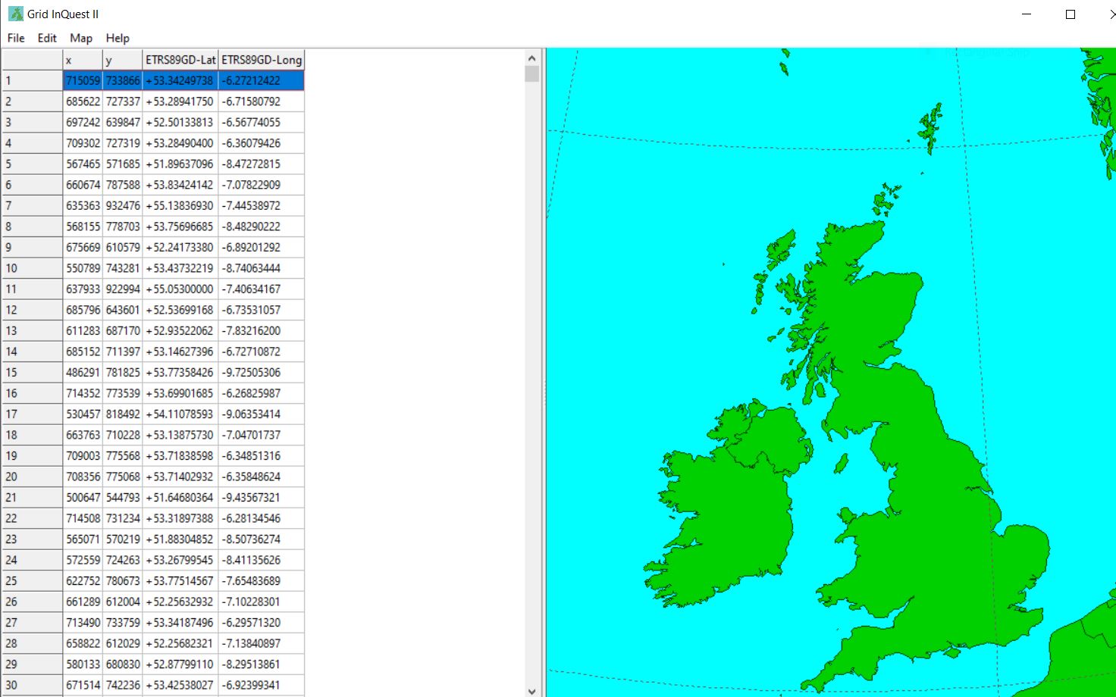Click latitude cell +55.13836930 in row 7
The image size is (1116, 697).
[x=180, y=205]
